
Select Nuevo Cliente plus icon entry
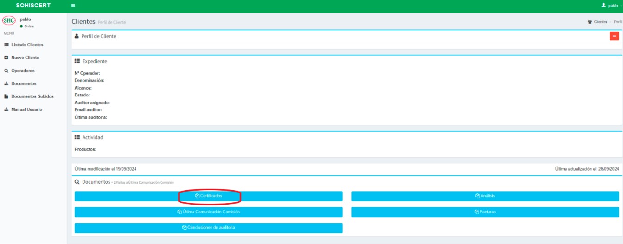(25, 58)
